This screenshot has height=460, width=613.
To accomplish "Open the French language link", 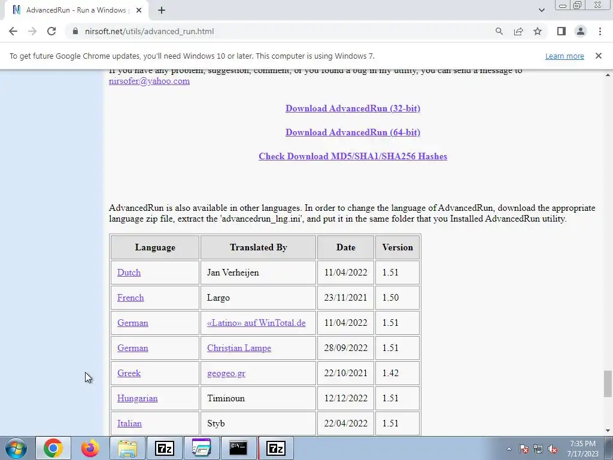I will click(x=131, y=298).
